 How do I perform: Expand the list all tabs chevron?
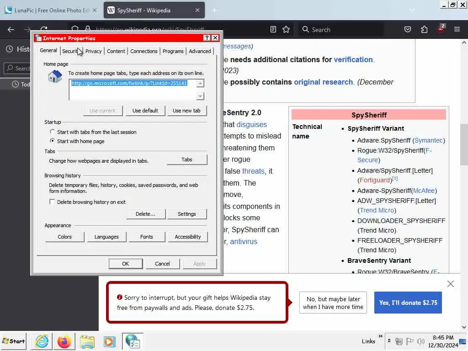coord(412,10)
